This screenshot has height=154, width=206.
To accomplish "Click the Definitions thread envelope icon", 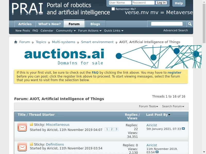I will click(x=22, y=147).
